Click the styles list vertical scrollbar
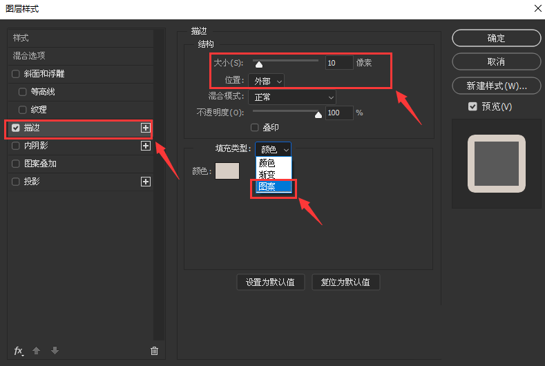545x366 pixels. (x=159, y=184)
